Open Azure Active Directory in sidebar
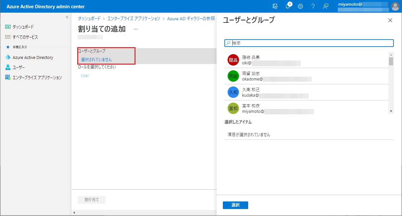Viewport: 402px width, 216px height. [33, 57]
